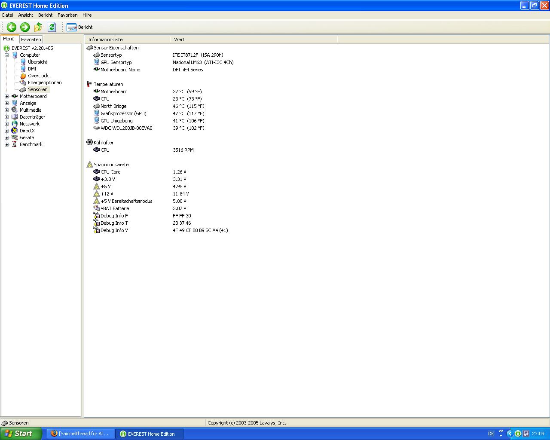Image resolution: width=550 pixels, height=440 pixels.
Task: Select the Motherboard Name row
Action: 148,70
